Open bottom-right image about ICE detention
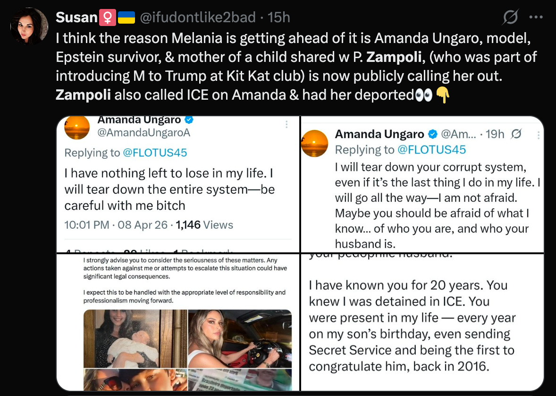The width and height of the screenshot is (556, 396). click(422, 322)
